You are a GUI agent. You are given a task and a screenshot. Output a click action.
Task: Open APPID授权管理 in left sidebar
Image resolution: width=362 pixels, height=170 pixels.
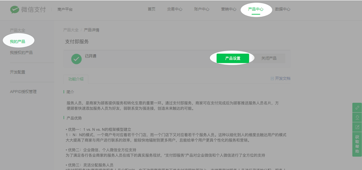tap(23, 92)
